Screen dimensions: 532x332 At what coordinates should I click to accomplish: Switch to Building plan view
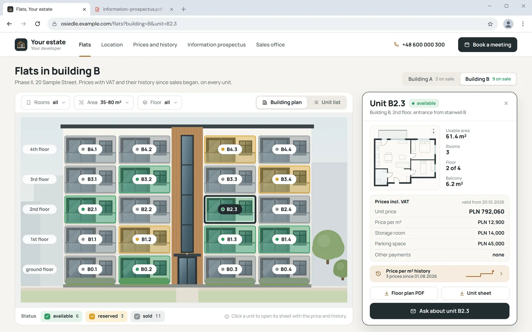coord(282,102)
